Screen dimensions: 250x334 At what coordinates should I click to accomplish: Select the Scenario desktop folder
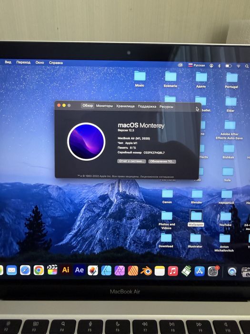(170, 79)
